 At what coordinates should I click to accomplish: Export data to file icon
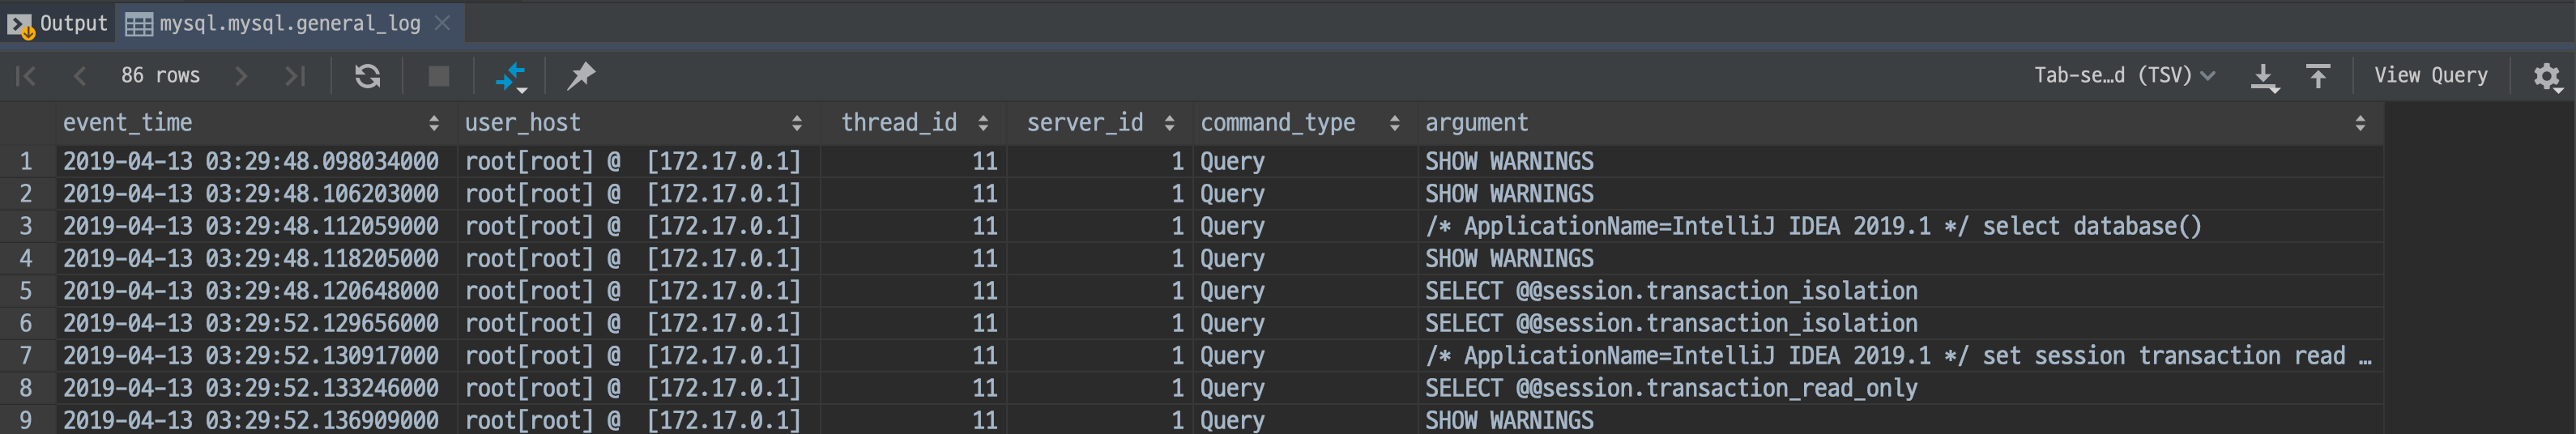point(2265,77)
